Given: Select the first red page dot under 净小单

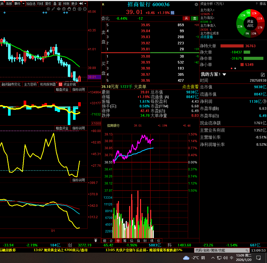Looking at the screenshot, I should 231,68.
